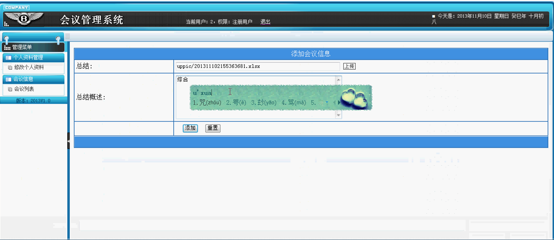This screenshot has width=554, height=240.
Task: Click the Bentley winged logo
Action: 23,20
